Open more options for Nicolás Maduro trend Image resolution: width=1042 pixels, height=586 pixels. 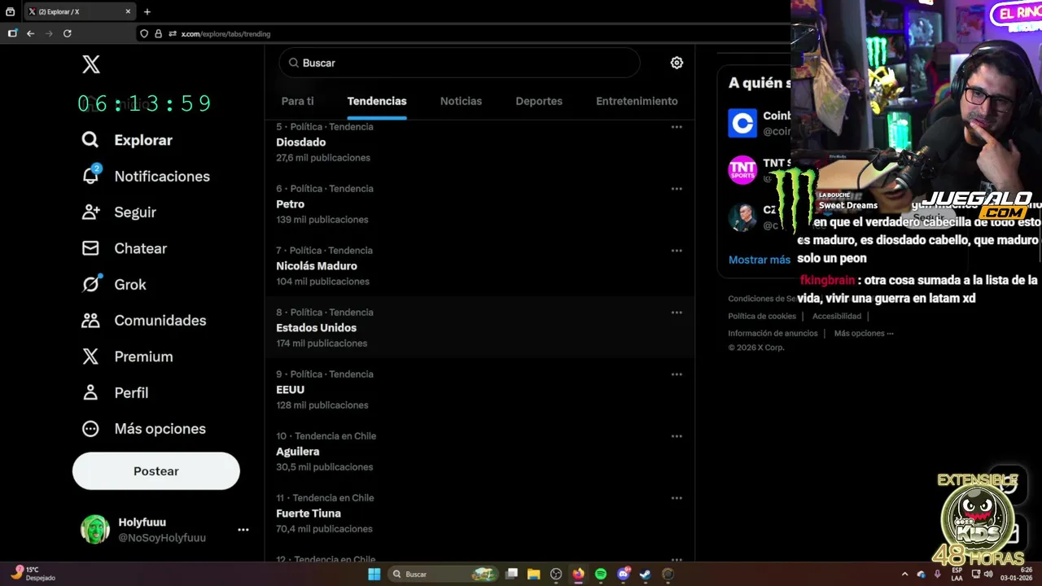pyautogui.click(x=676, y=251)
